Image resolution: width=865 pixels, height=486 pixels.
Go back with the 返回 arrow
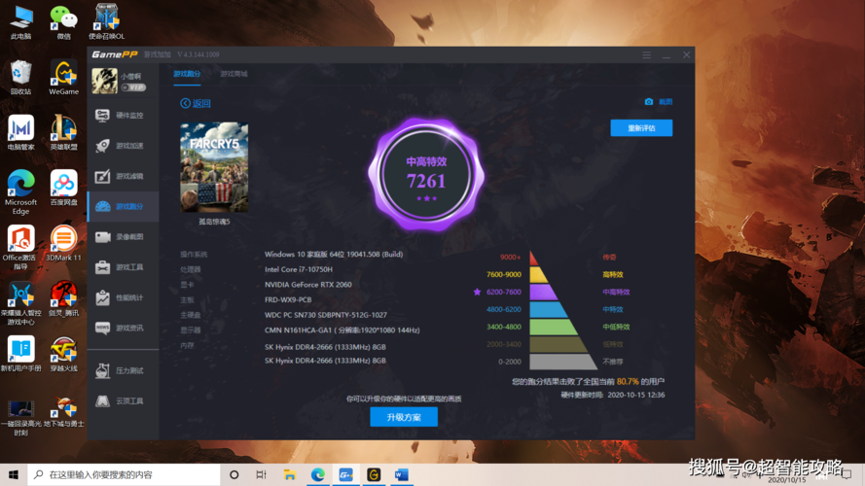[196, 103]
